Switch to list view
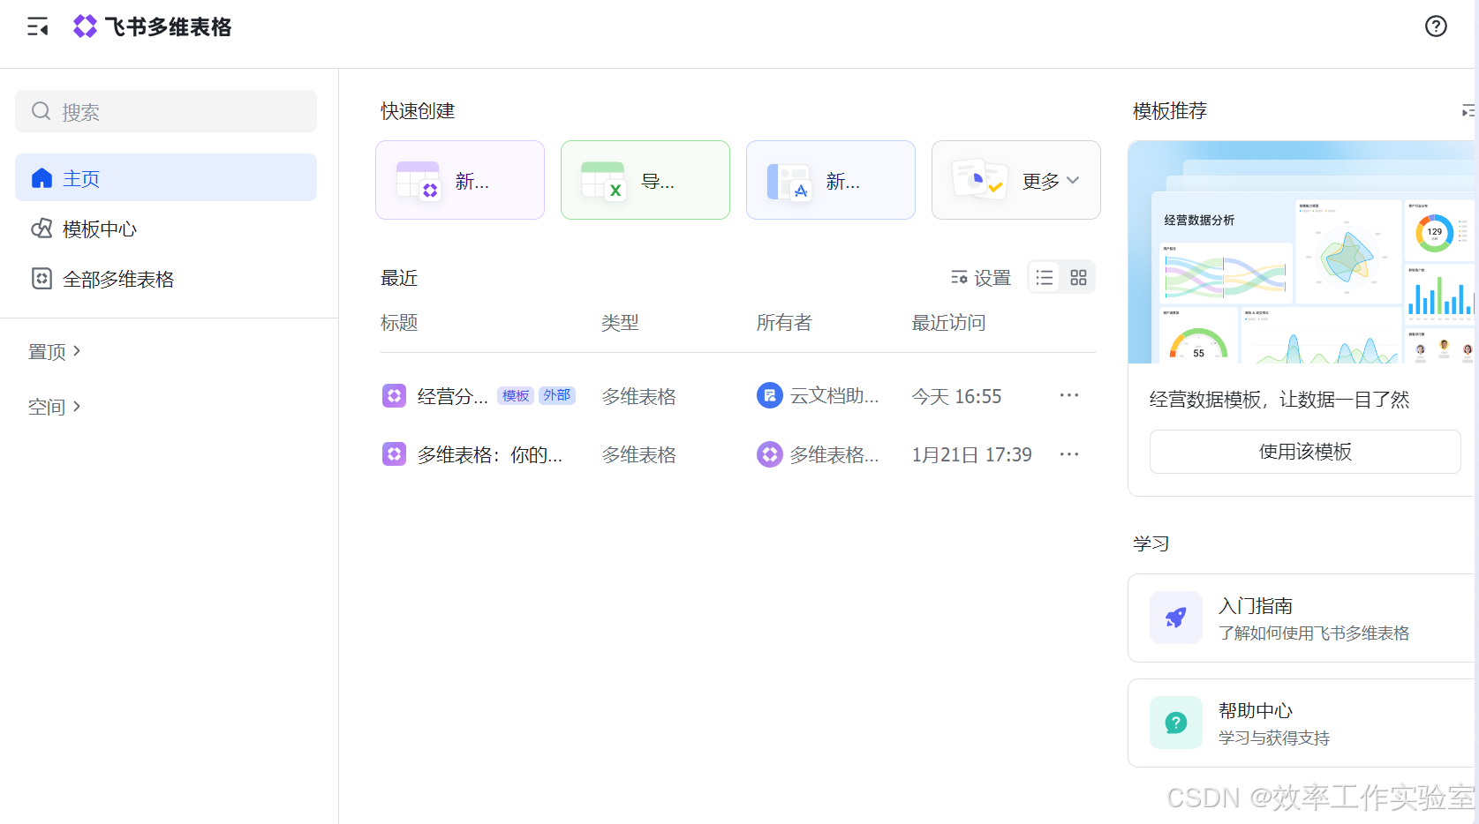Screen dimensions: 1479x824 pos(1045,278)
